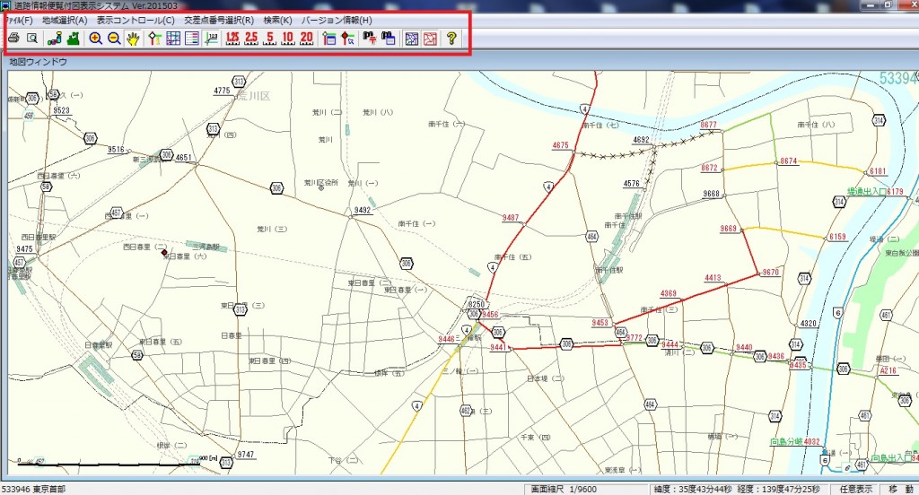
Task: Click intersection number 8677 on the map
Action: [x=709, y=125]
